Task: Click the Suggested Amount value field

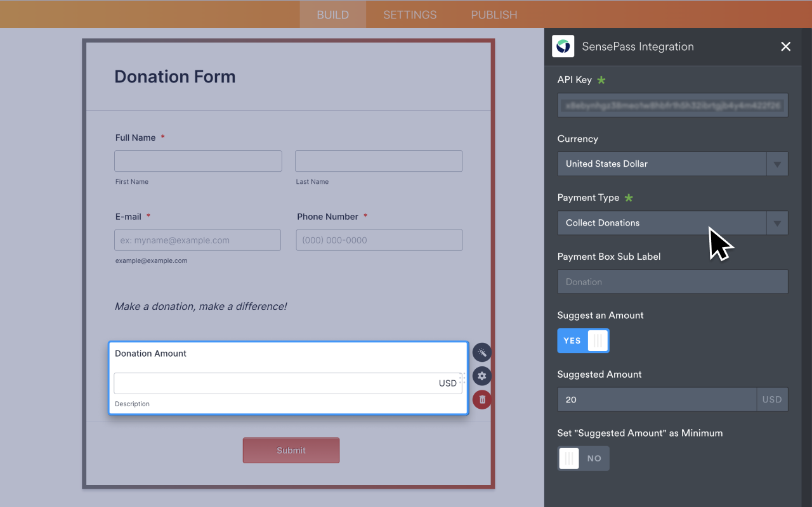Action: [x=657, y=399]
